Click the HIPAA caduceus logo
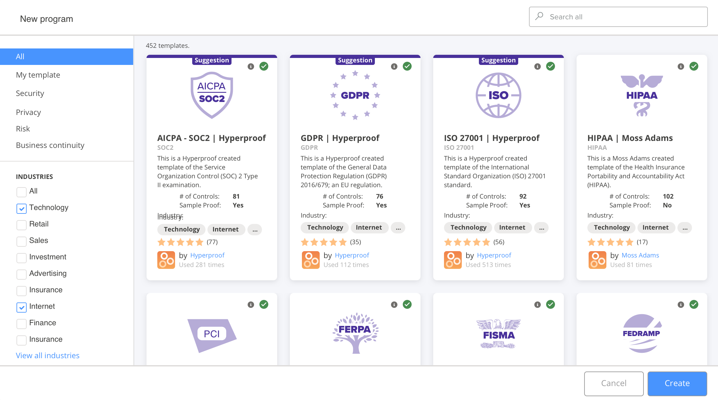 [x=642, y=95]
